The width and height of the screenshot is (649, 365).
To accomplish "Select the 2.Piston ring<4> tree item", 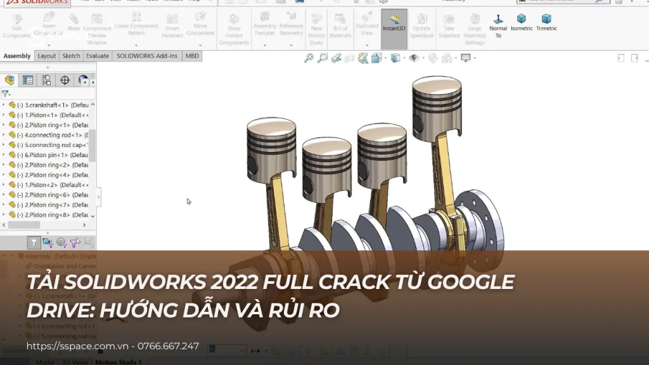I will (48, 175).
